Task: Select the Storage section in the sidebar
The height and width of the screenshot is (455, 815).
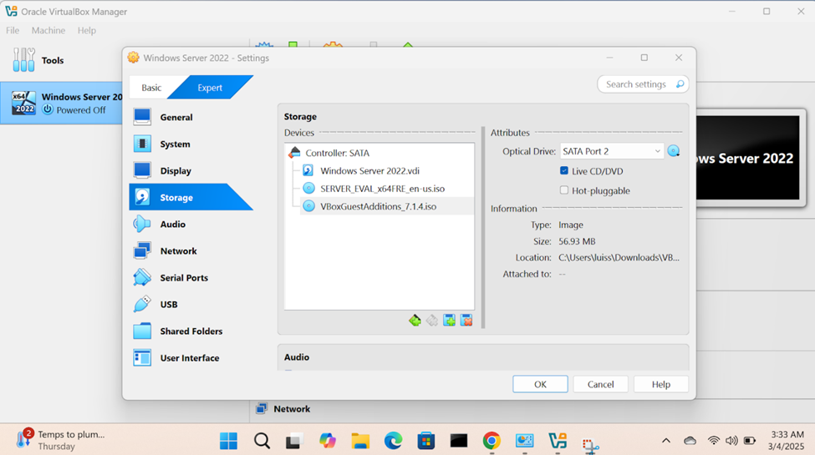Action: pyautogui.click(x=191, y=197)
